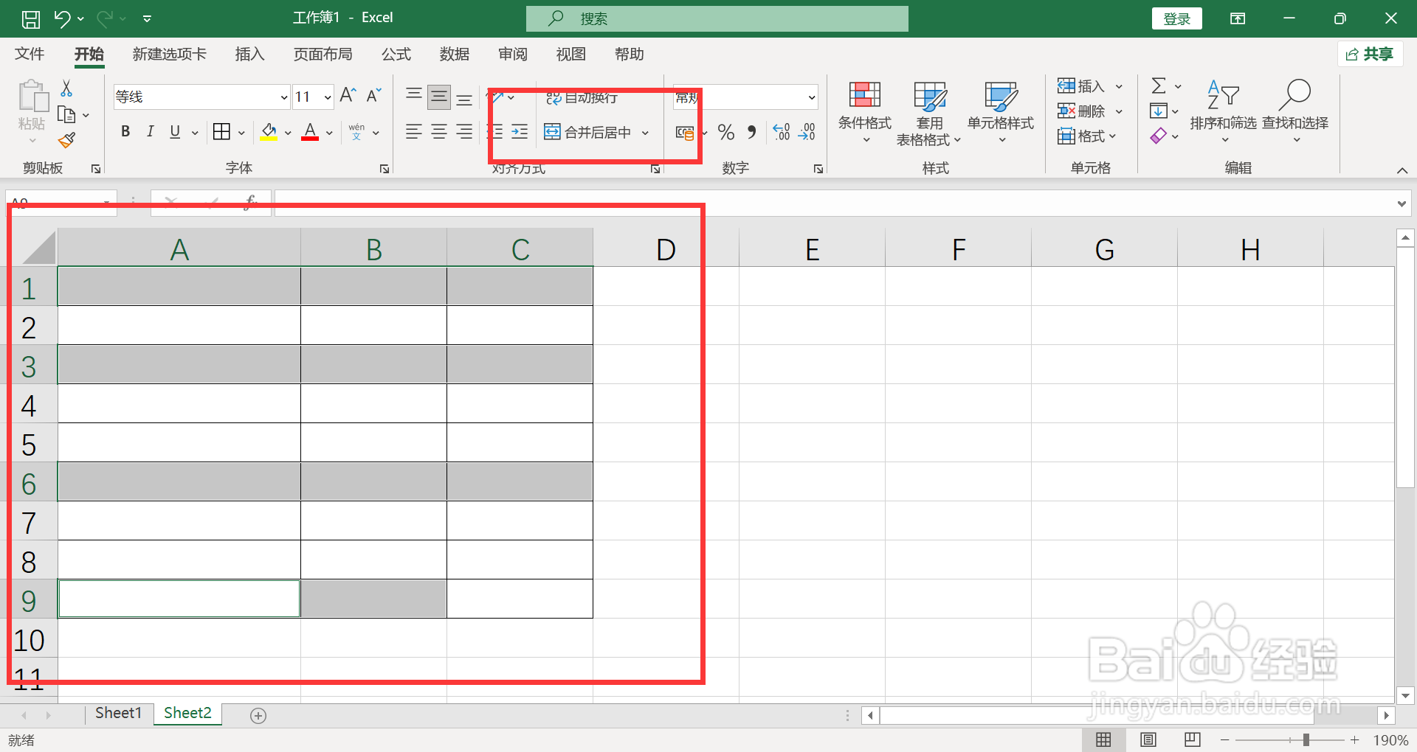Select column header E
The height and width of the screenshot is (752, 1417).
click(x=812, y=249)
